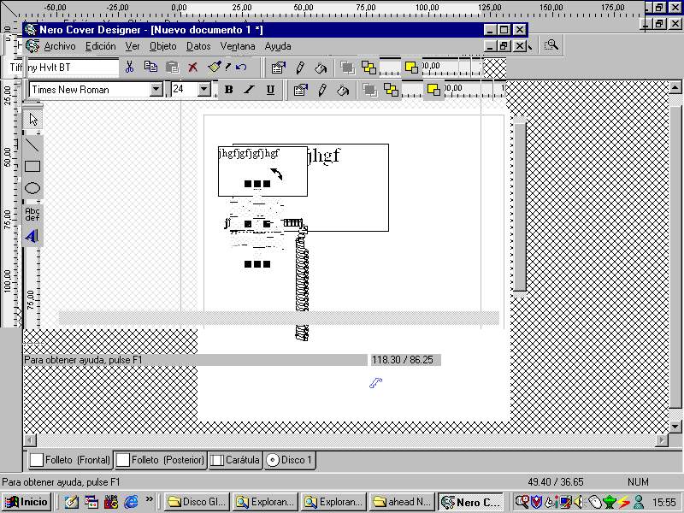Undo the last action with the blue arrow
This screenshot has height=513, width=684.
coord(241,68)
